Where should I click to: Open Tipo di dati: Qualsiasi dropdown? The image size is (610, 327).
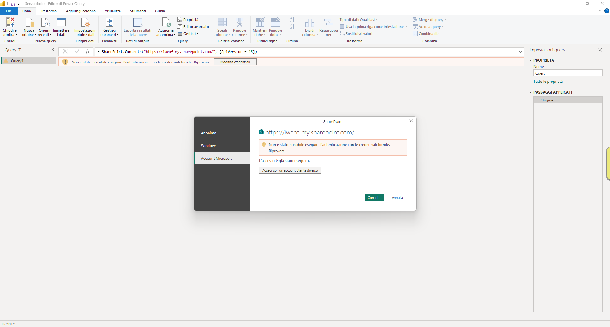click(359, 20)
